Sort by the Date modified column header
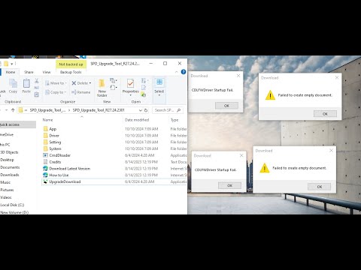 (x=137, y=120)
